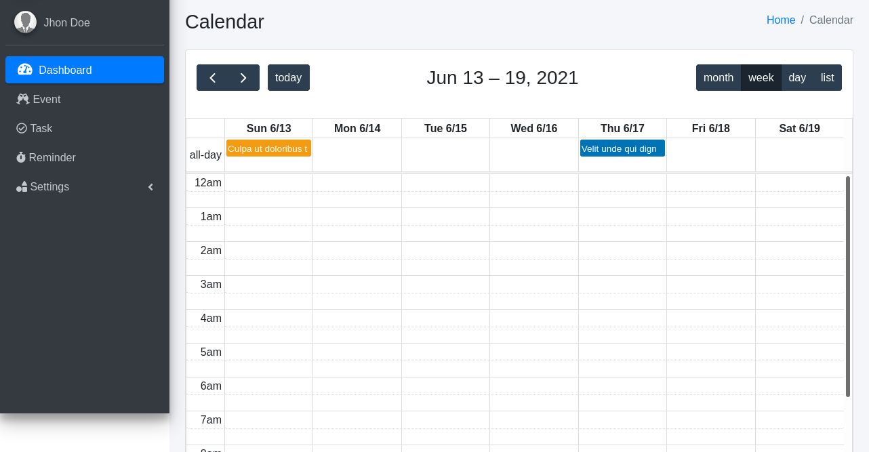This screenshot has width=869, height=452.
Task: Select the week view button
Action: click(761, 77)
